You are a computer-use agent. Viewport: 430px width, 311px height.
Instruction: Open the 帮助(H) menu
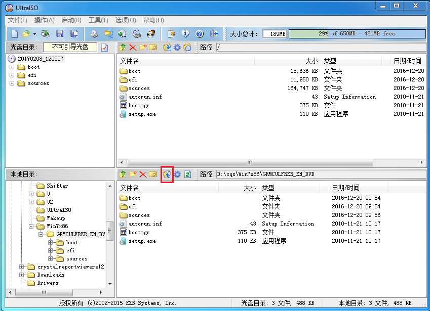(x=153, y=20)
